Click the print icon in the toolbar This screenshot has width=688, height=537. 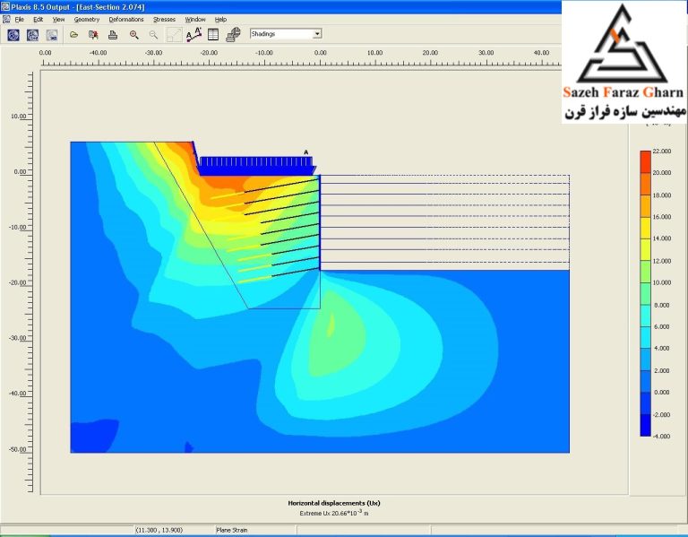pos(113,35)
